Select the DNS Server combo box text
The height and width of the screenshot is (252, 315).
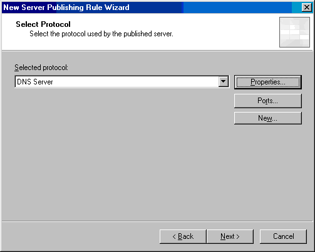click(x=35, y=82)
